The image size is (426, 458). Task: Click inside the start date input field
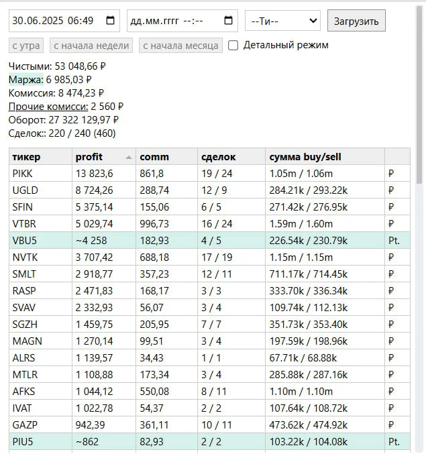(x=64, y=21)
